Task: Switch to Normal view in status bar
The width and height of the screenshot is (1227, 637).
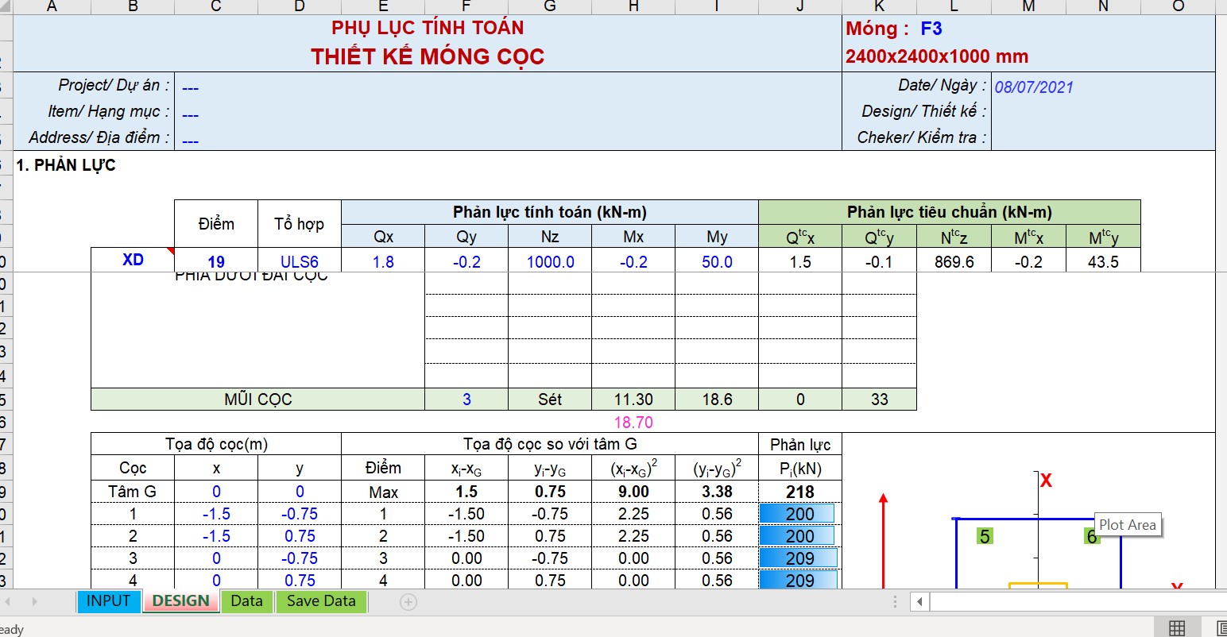Action: pyautogui.click(x=1177, y=628)
